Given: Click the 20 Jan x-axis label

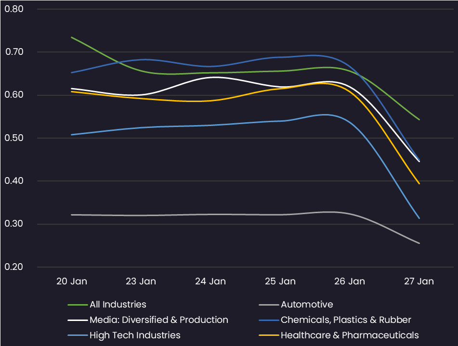Looking at the screenshot, I should [x=72, y=282].
